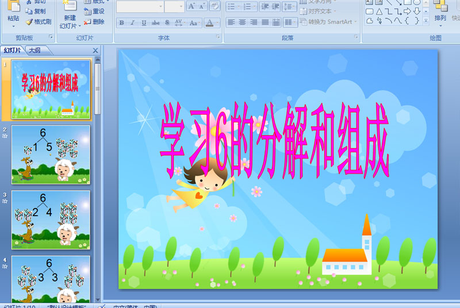The width and height of the screenshot is (460, 308).
Task: Select slide 3 thumbnail showing 2 and 4
Action: 51,220
